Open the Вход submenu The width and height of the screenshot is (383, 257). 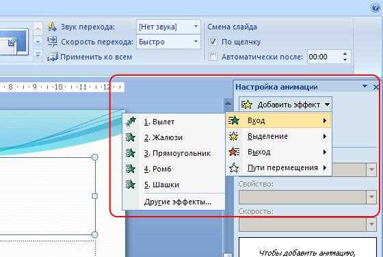[x=279, y=120]
